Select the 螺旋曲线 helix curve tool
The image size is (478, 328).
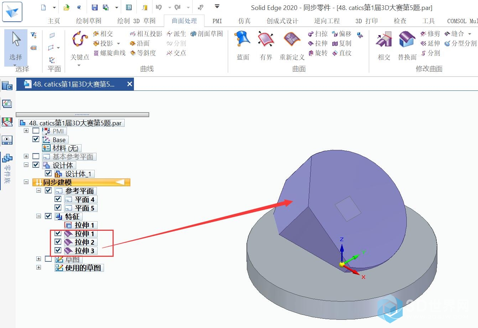pyautogui.click(x=110, y=53)
